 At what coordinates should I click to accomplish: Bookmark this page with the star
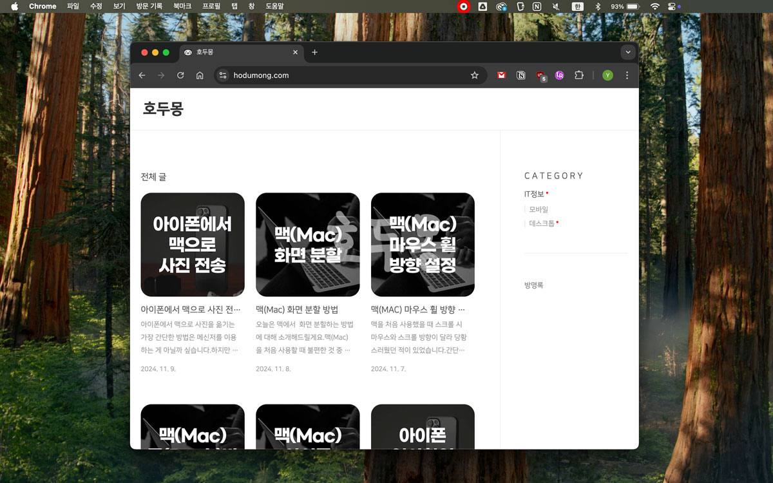[x=475, y=75]
